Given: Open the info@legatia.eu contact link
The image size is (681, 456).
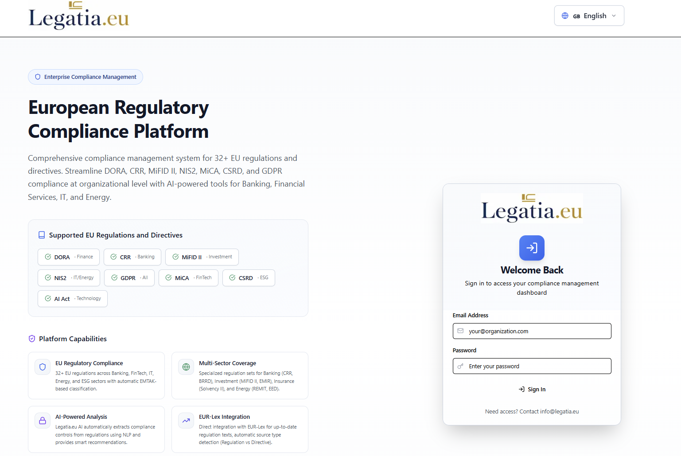Looking at the screenshot, I should pos(559,411).
